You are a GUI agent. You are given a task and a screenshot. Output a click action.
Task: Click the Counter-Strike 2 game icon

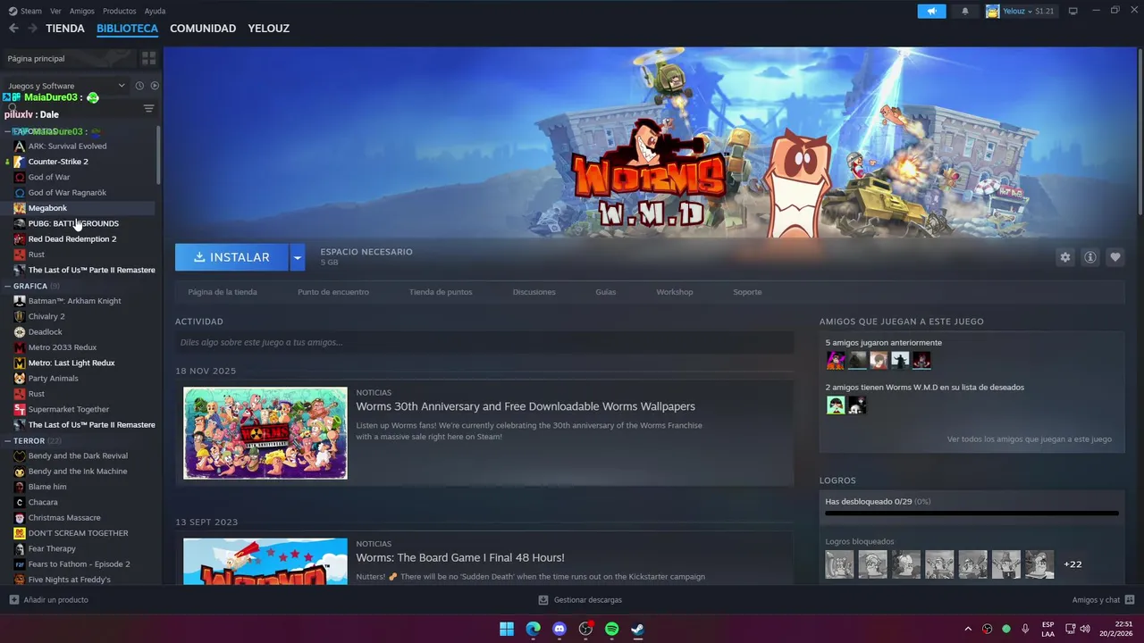coord(20,162)
